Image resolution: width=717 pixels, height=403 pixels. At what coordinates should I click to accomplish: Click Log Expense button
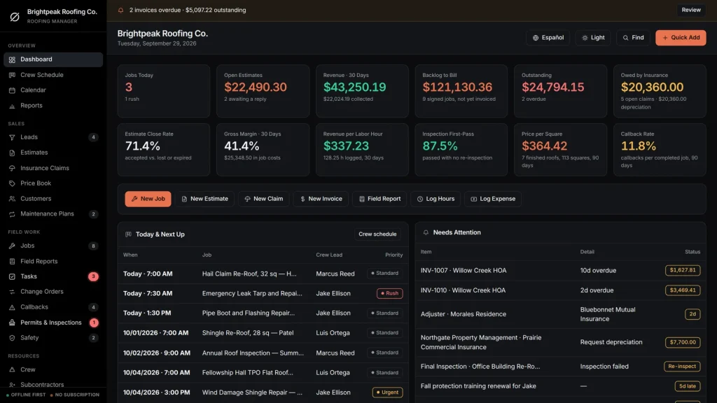point(492,199)
